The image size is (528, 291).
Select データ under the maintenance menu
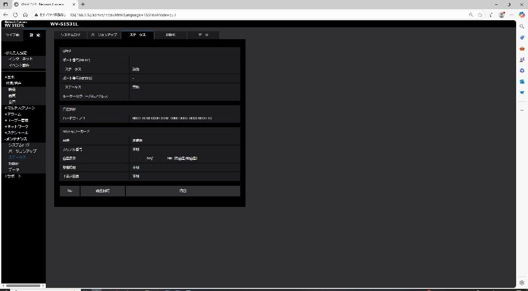pos(14,169)
